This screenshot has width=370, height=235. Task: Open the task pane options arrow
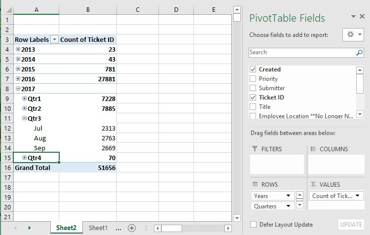pos(354,17)
